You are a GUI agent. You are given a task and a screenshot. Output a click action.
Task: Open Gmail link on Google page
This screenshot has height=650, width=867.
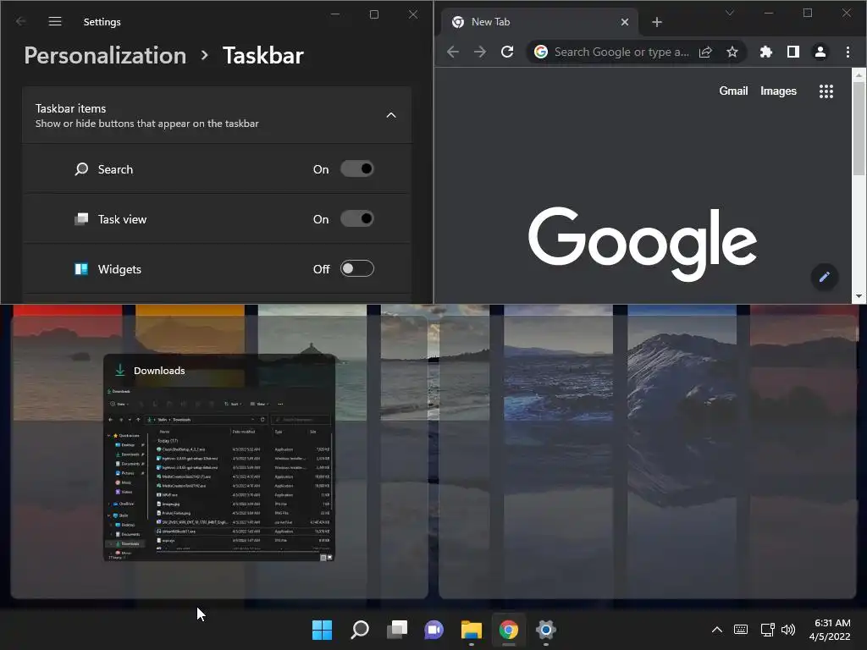[x=733, y=91]
